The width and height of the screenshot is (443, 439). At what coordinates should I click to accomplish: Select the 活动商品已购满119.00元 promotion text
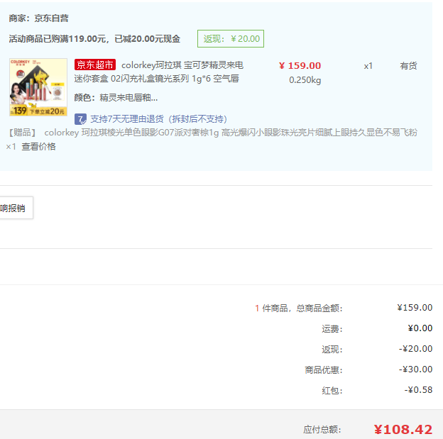pyautogui.click(x=94, y=39)
